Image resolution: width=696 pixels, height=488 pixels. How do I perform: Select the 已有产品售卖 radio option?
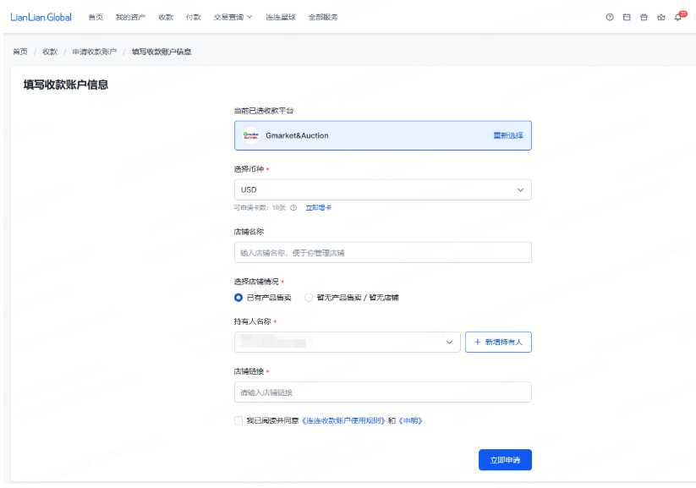click(238, 298)
